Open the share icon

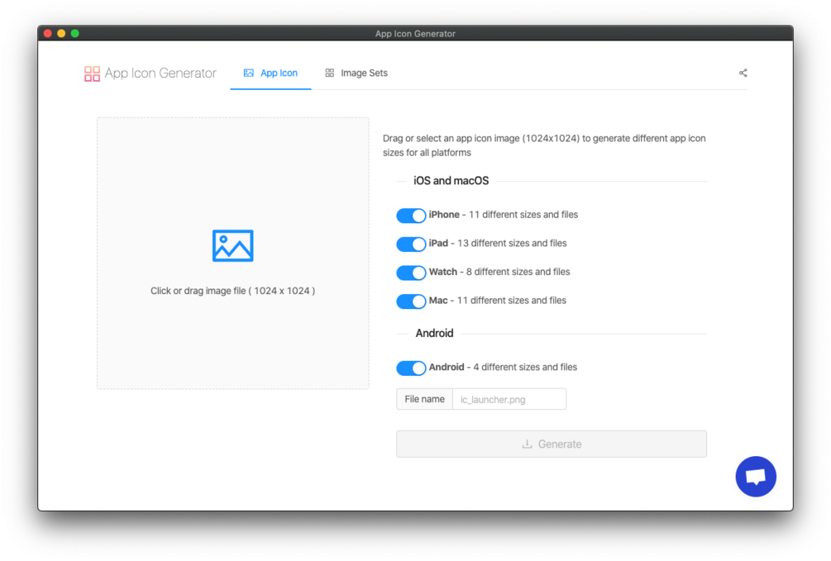(x=743, y=73)
